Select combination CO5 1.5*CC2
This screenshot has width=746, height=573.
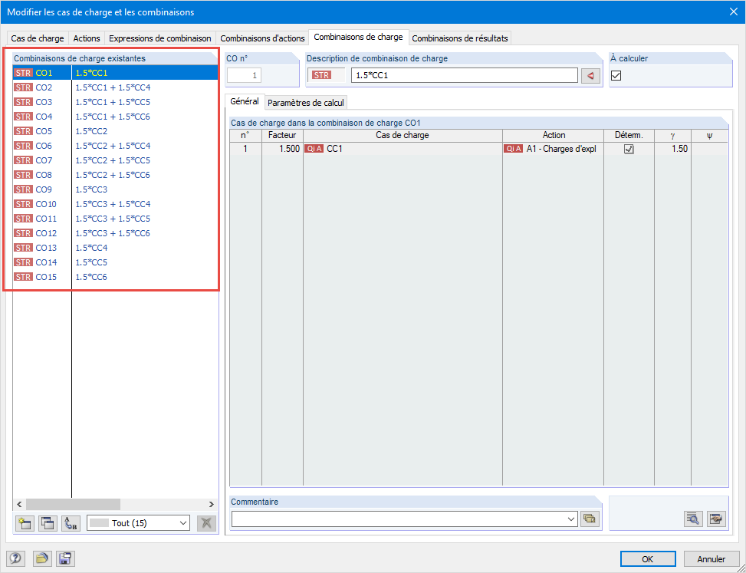pyautogui.click(x=116, y=131)
